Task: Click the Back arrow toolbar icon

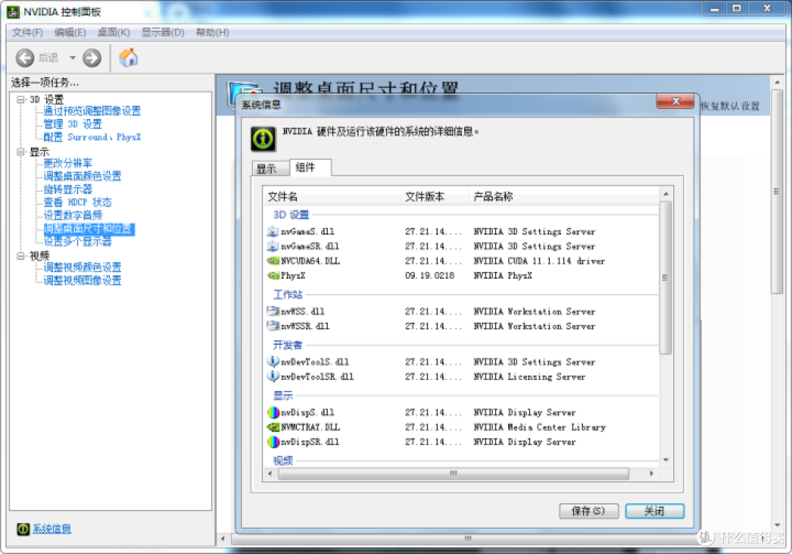Action: [x=25, y=58]
